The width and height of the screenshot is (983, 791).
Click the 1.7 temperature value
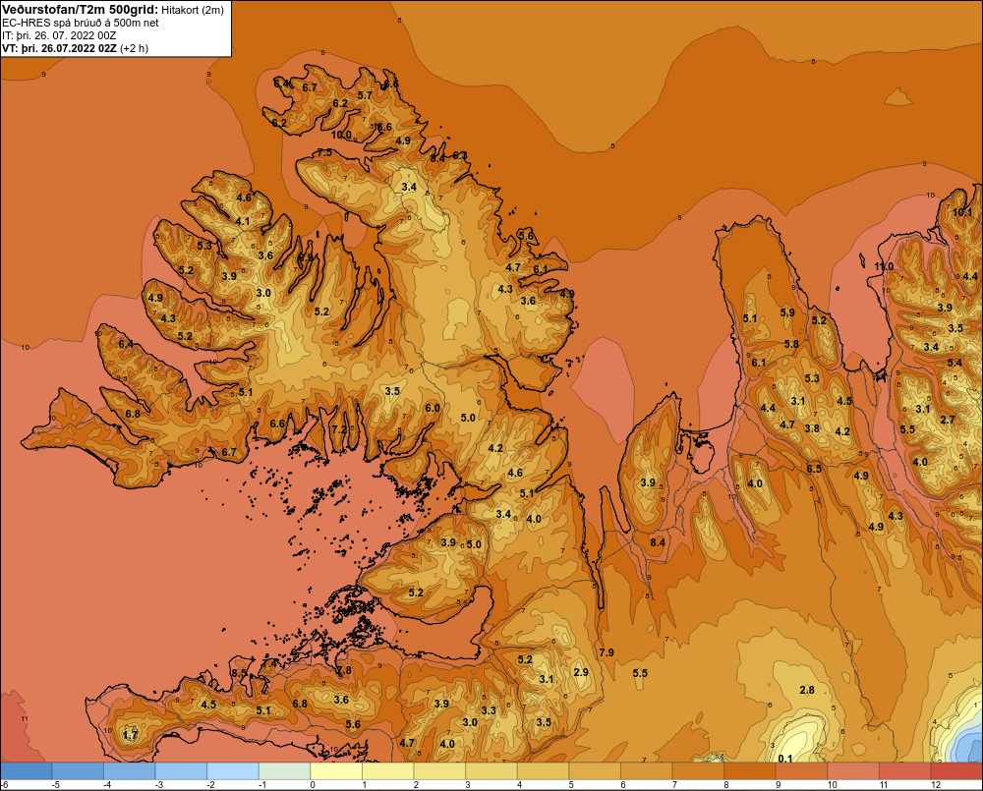(130, 735)
